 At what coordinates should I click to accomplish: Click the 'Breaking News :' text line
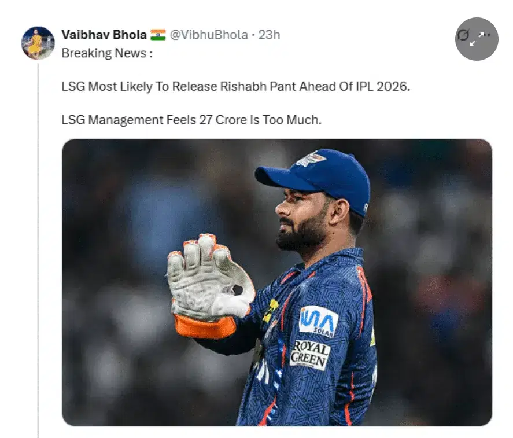pyautogui.click(x=107, y=53)
